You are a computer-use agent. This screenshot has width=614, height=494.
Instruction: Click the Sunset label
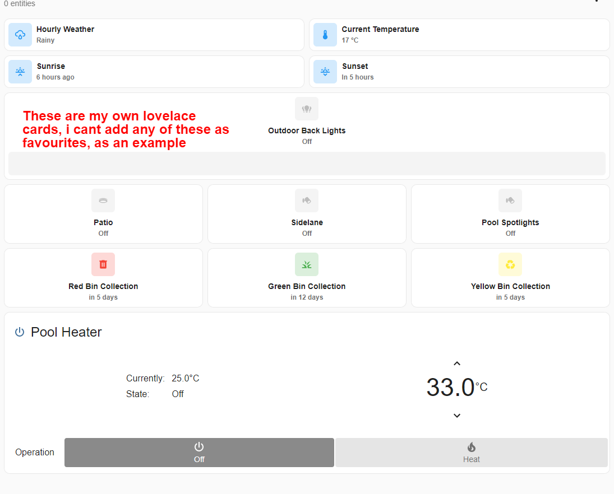355,66
